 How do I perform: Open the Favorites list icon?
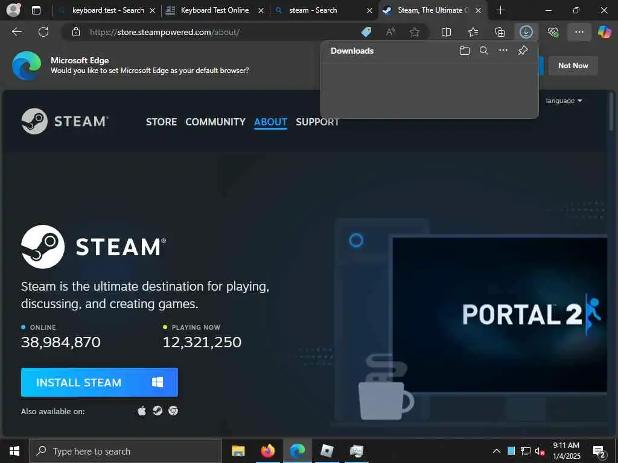pyautogui.click(x=473, y=32)
